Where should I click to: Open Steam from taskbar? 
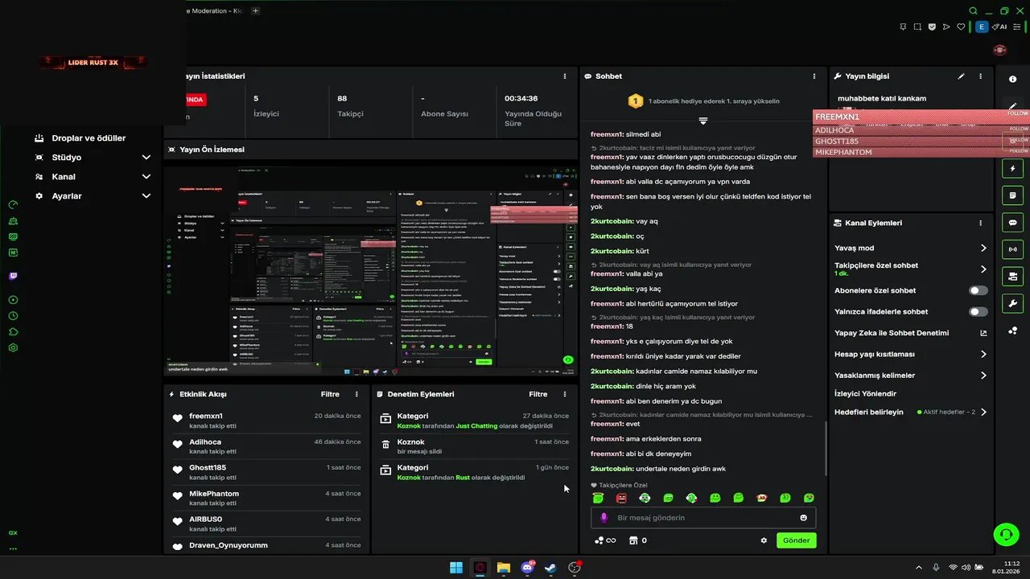point(551,568)
